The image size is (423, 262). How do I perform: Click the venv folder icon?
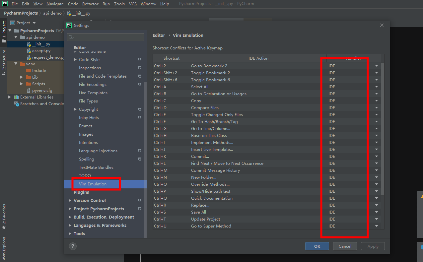[x=23, y=64]
